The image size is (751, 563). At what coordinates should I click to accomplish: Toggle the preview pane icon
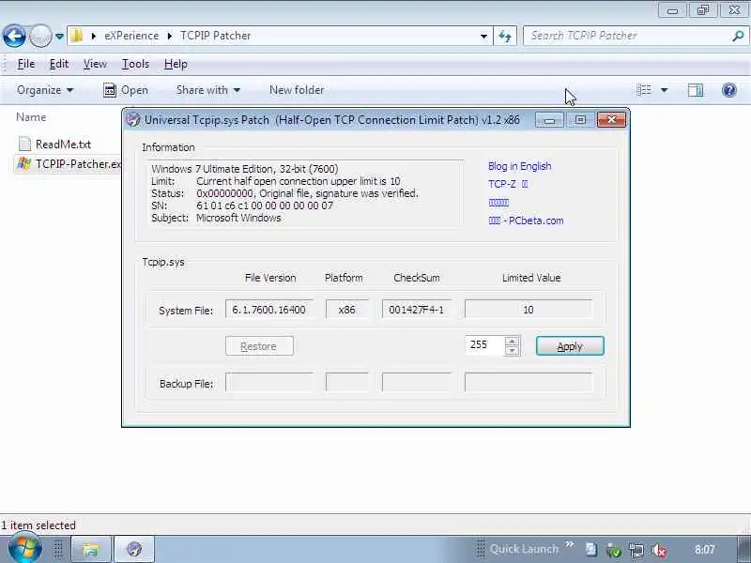(696, 90)
